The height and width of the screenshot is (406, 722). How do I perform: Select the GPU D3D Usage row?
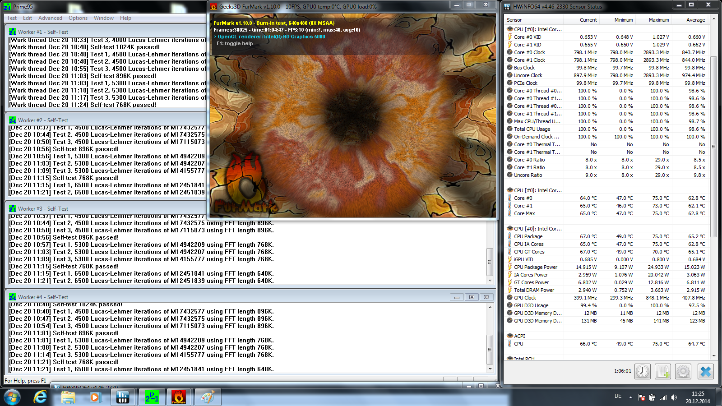[606, 305]
